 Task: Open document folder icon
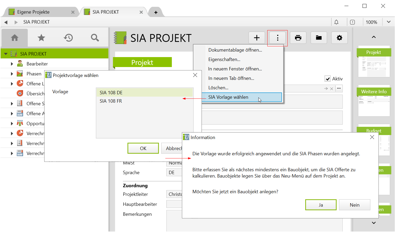pos(319,38)
